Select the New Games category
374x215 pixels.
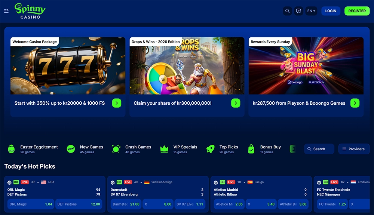click(85, 149)
